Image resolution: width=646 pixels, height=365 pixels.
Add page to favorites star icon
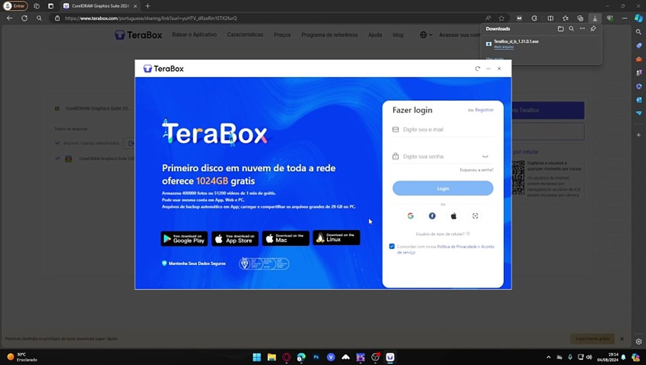coord(502,18)
